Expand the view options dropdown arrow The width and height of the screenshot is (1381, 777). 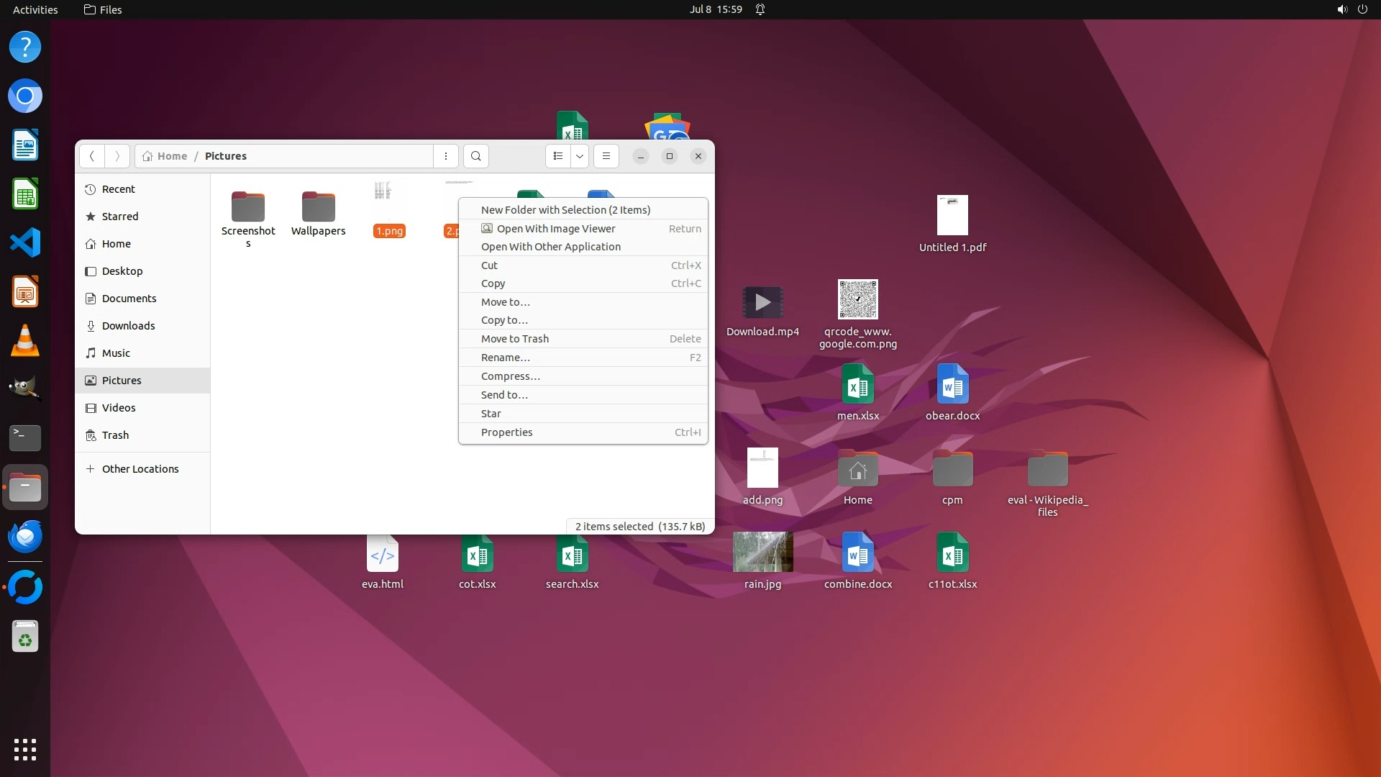click(580, 156)
